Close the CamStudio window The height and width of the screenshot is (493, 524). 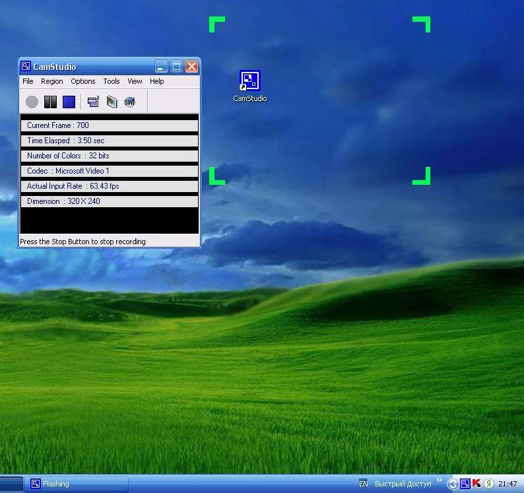point(192,67)
